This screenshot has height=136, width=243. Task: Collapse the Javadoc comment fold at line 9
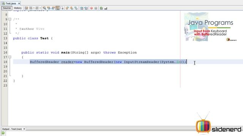(10, 19)
